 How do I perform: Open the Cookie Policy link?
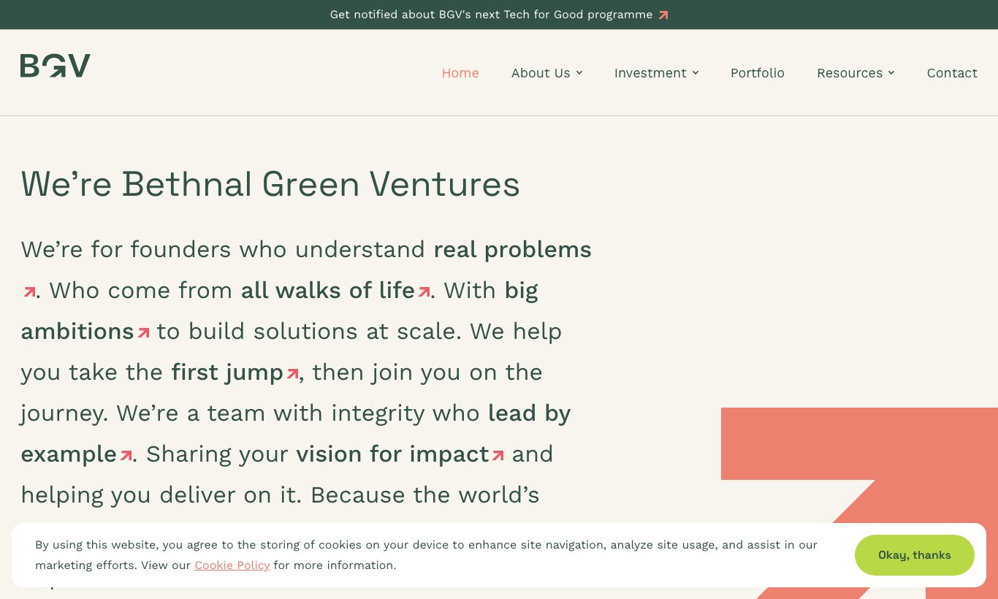point(232,565)
